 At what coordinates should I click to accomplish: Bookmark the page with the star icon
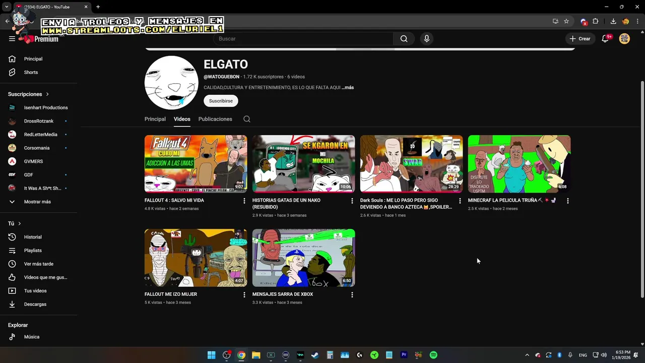(x=566, y=21)
